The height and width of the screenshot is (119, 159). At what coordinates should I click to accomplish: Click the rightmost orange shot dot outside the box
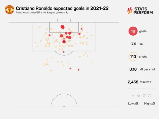pos(92,63)
